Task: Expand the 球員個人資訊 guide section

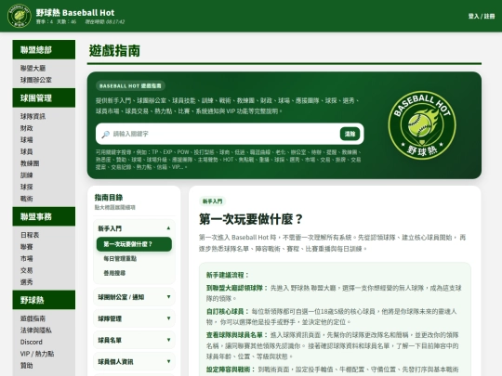Action: click(134, 362)
